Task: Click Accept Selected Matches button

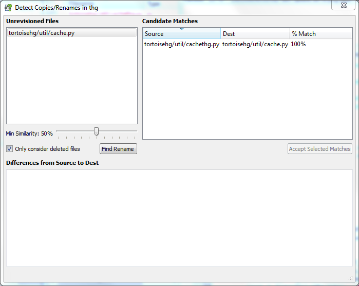Action: click(x=319, y=149)
